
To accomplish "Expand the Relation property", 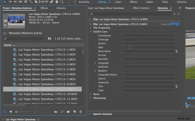I will click(95, 71).
